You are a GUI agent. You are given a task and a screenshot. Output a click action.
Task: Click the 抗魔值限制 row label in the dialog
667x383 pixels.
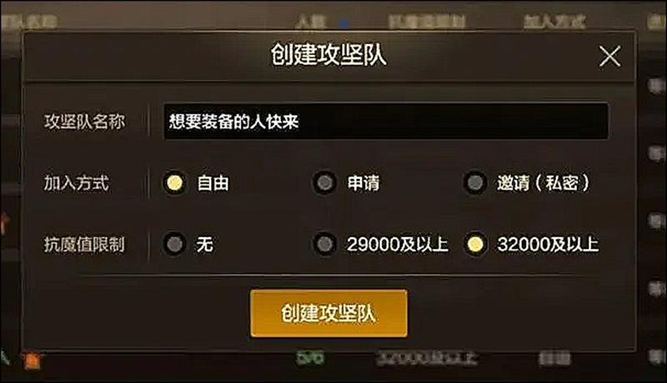(84, 245)
